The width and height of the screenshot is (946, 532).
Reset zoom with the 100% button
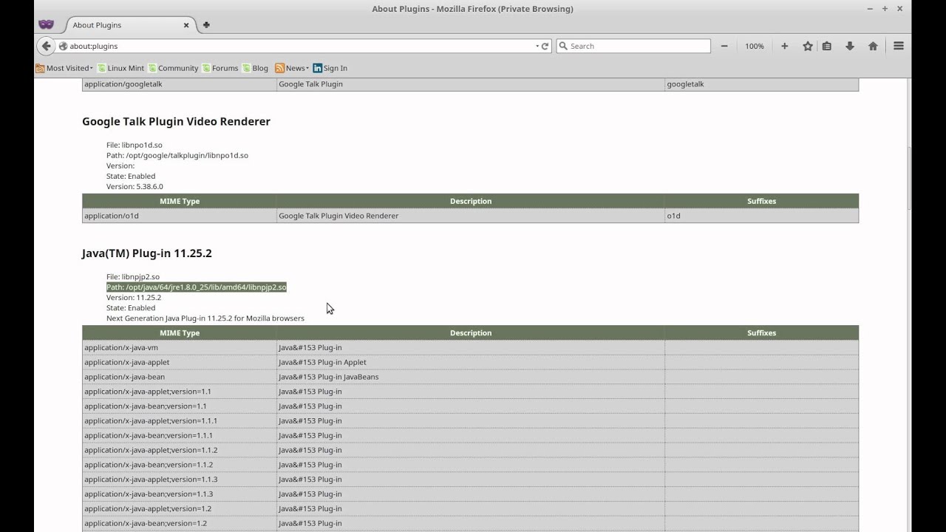point(755,46)
